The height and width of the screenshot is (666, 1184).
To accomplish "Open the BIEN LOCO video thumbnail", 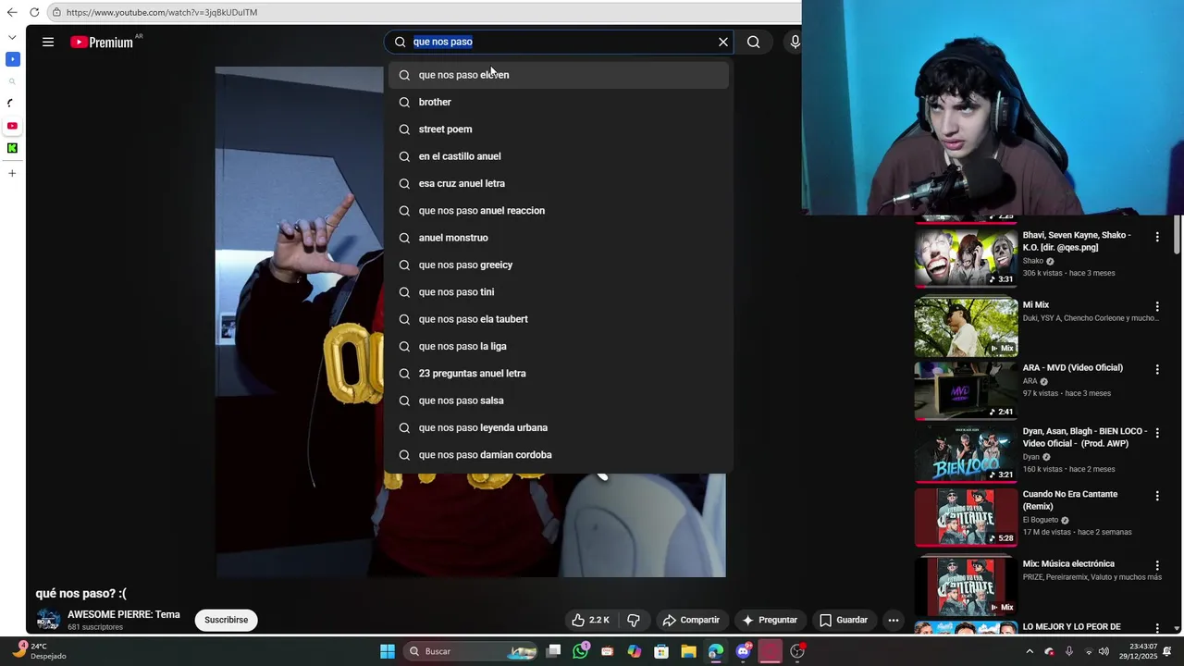I will coord(966,454).
